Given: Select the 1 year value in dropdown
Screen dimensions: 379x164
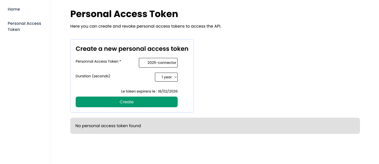Looking at the screenshot, I should 167,77.
